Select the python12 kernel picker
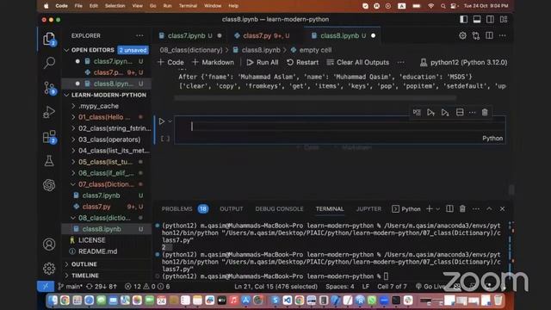Image resolution: width=551 pixels, height=310 pixels. (x=463, y=62)
